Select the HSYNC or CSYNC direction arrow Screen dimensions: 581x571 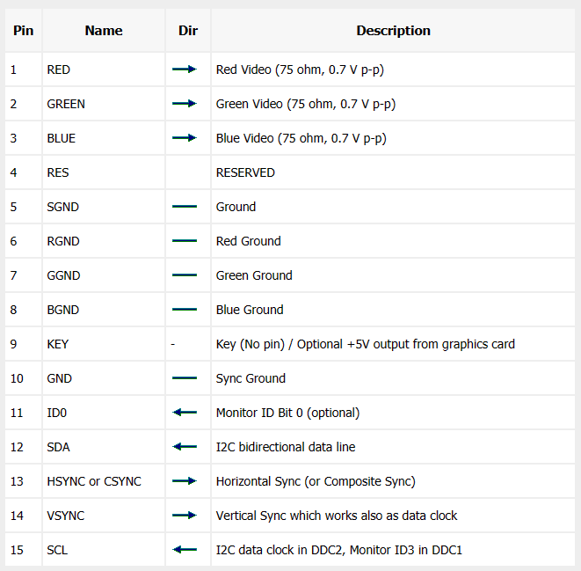[185, 481]
